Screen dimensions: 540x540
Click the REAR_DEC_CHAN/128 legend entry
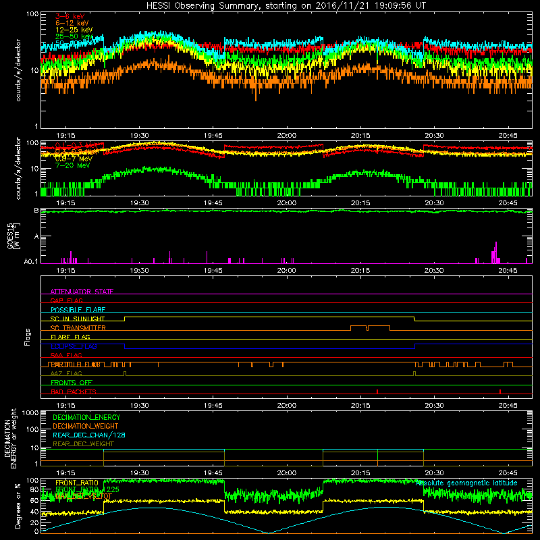89,435
